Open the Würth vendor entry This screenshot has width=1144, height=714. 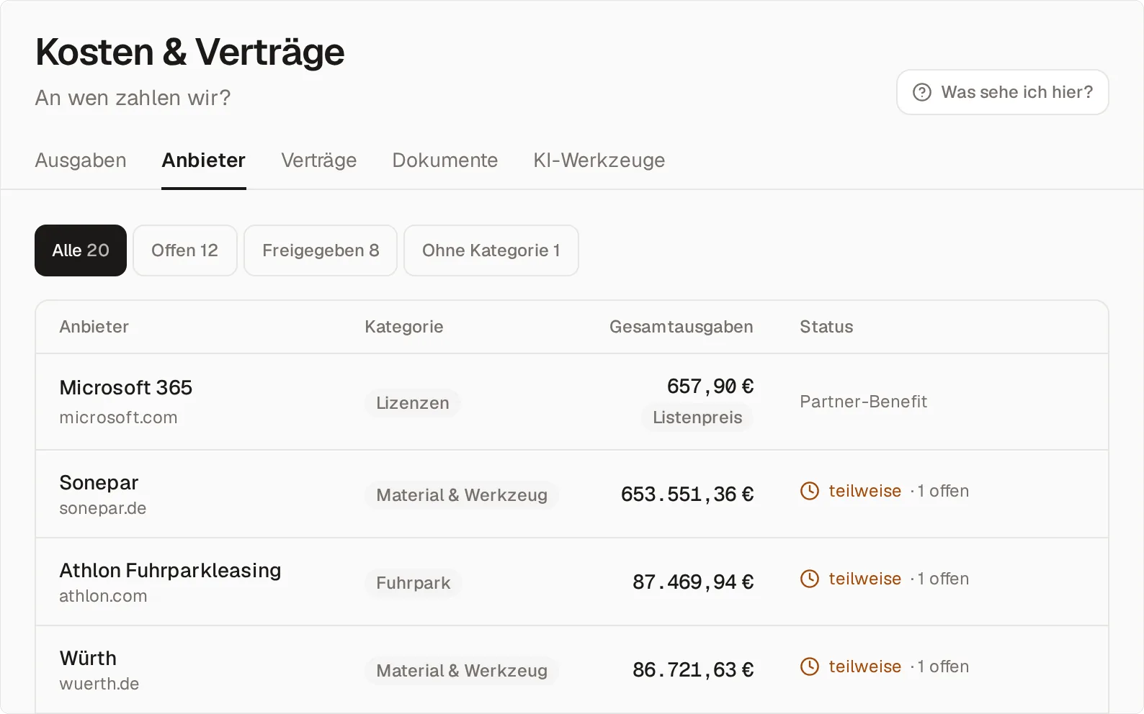(x=88, y=658)
